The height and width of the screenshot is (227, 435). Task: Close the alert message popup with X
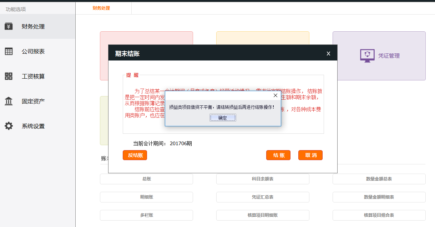coord(275,95)
